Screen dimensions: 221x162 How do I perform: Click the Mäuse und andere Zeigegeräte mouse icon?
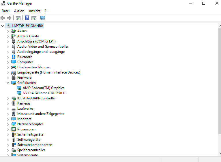click(x=13, y=114)
